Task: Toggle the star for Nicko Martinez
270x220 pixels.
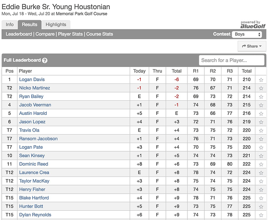Action: click(261, 88)
